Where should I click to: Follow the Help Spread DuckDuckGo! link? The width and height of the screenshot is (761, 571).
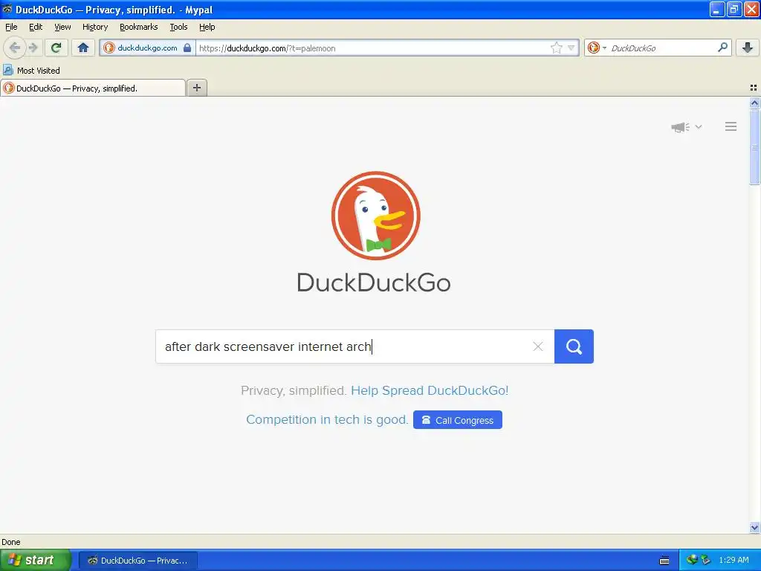(x=430, y=390)
